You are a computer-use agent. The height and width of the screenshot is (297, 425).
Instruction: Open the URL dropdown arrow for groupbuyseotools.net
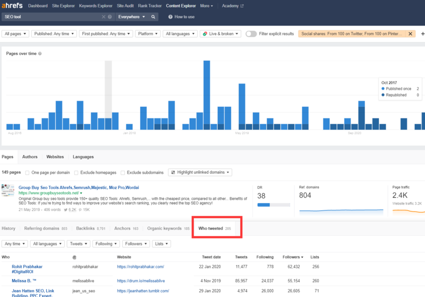(81, 193)
